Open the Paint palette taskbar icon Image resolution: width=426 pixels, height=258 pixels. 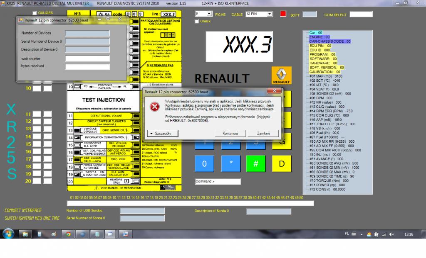click(x=54, y=234)
